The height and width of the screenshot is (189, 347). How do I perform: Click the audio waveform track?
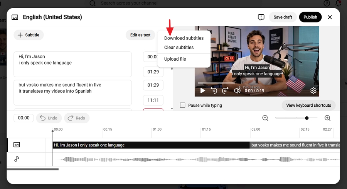coord(196,159)
